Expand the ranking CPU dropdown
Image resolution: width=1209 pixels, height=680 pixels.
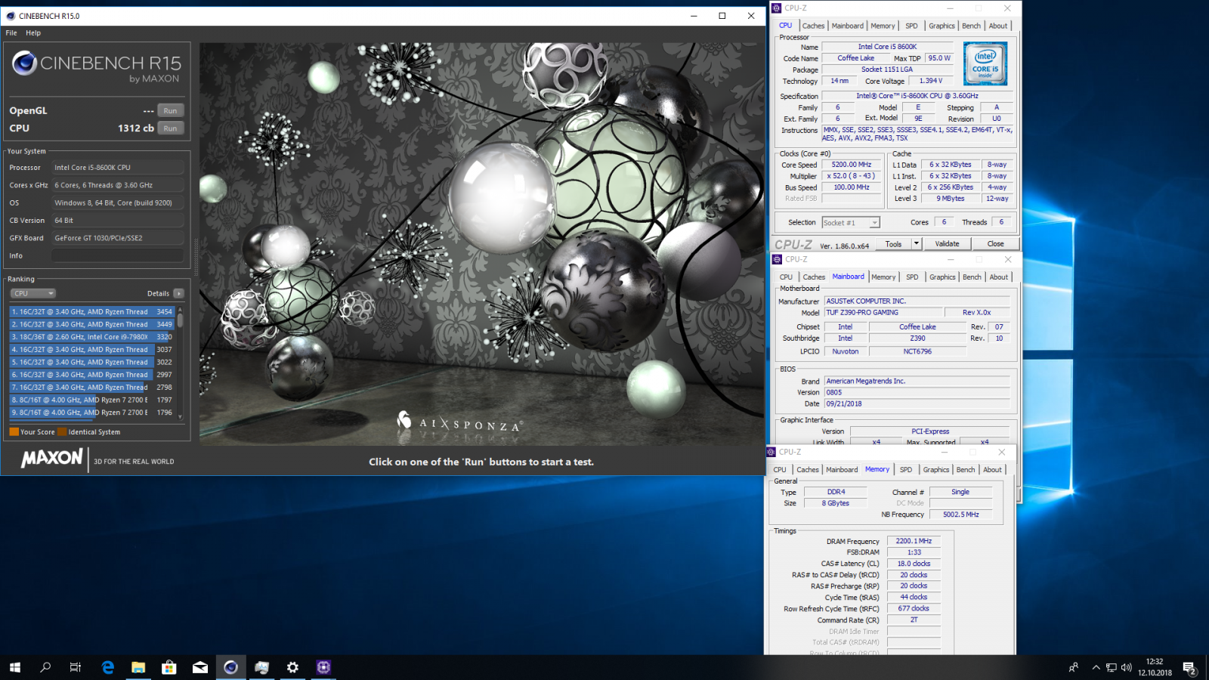pyautogui.click(x=33, y=293)
